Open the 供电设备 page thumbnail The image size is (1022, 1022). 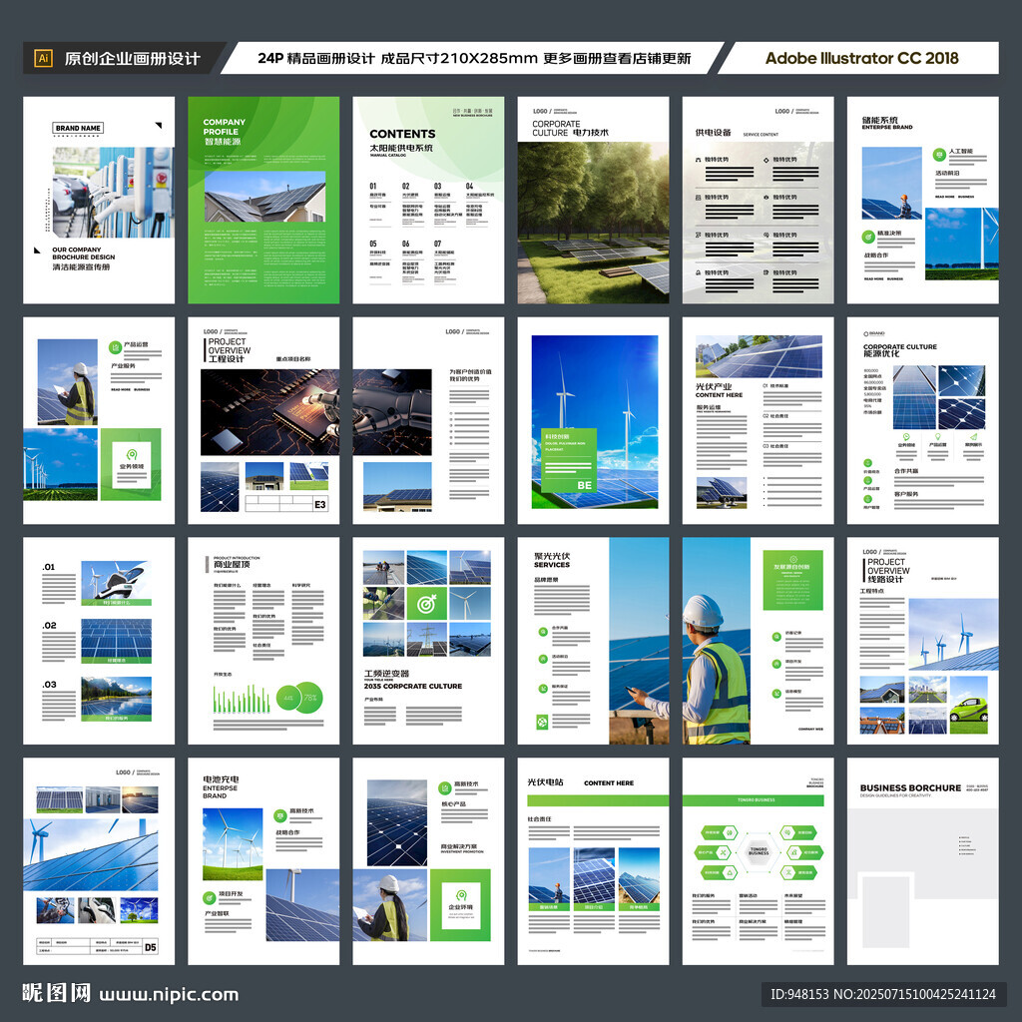pos(759,200)
